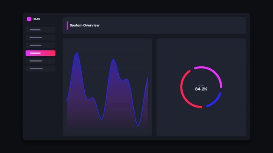The image size is (273, 153).
Task: Open the third sidebar menu item
Action: pyautogui.click(x=40, y=45)
